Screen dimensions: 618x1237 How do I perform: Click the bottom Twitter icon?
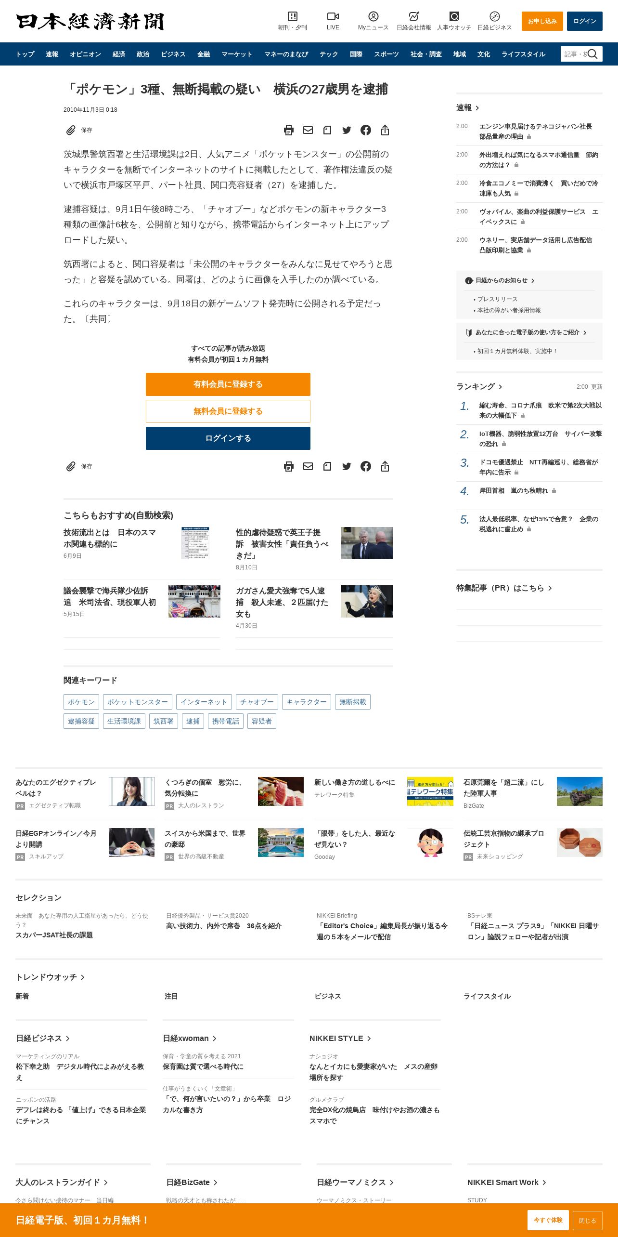click(x=347, y=466)
